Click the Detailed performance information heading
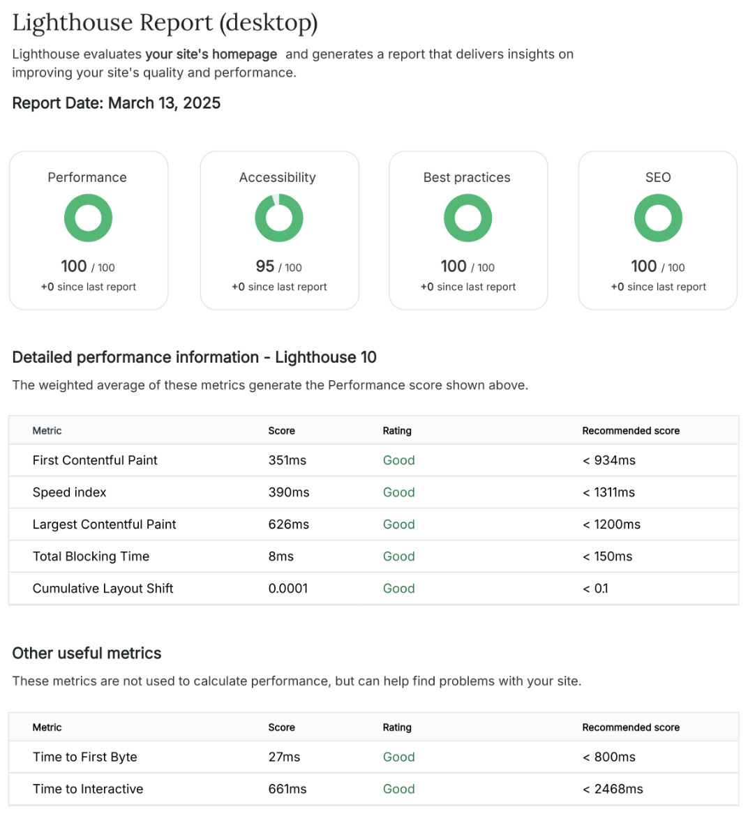 pyautogui.click(x=194, y=357)
